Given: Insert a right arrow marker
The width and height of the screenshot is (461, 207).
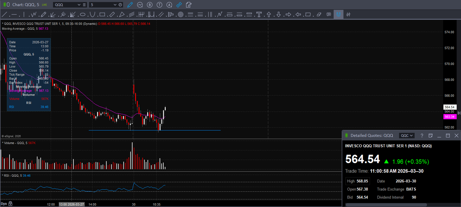Looking at the screenshot, I should coord(288,15).
